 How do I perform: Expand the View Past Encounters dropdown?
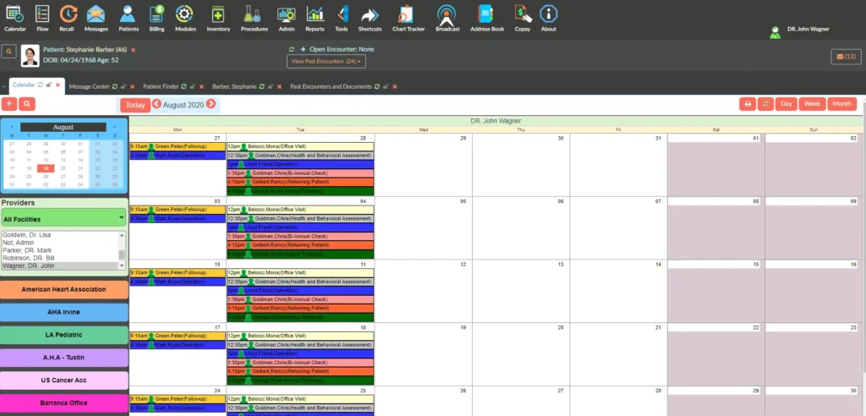(x=327, y=62)
